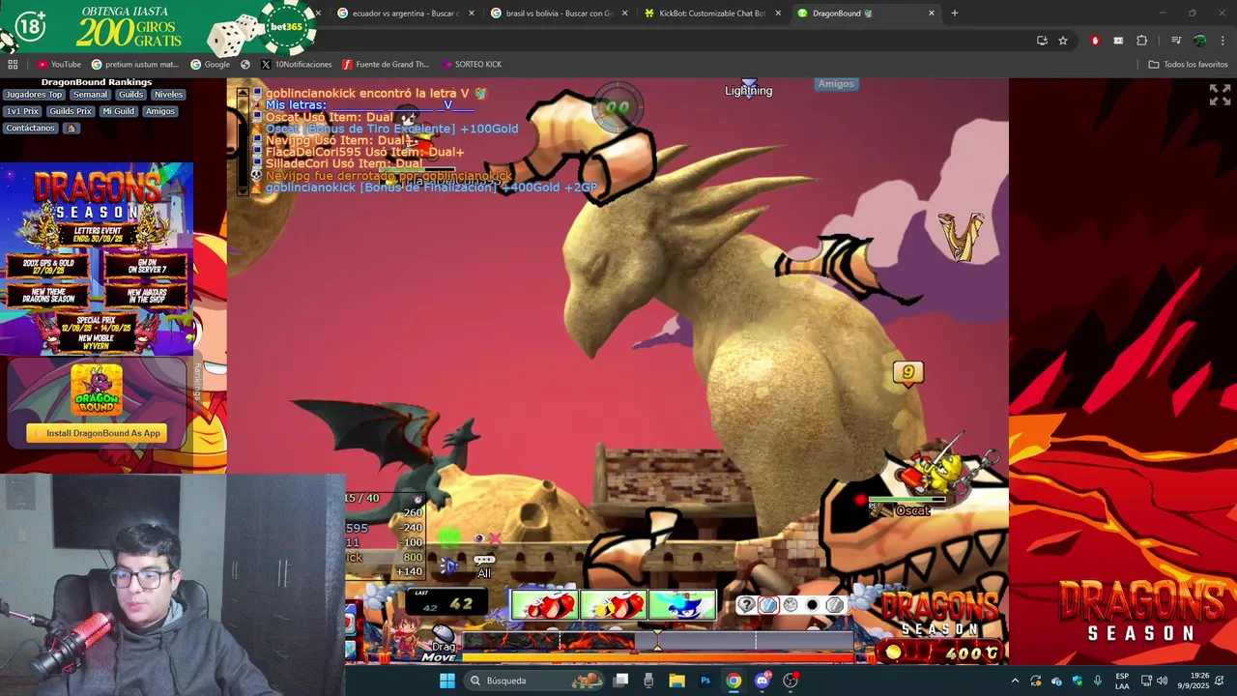This screenshot has height=696, width=1237.
Task: Open Guilds Prix rankings
Action: (71, 111)
